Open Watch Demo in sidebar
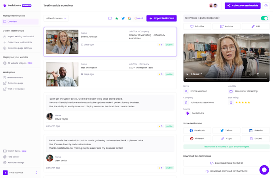The width and height of the screenshot is (273, 178). pyautogui.click(x=15, y=151)
